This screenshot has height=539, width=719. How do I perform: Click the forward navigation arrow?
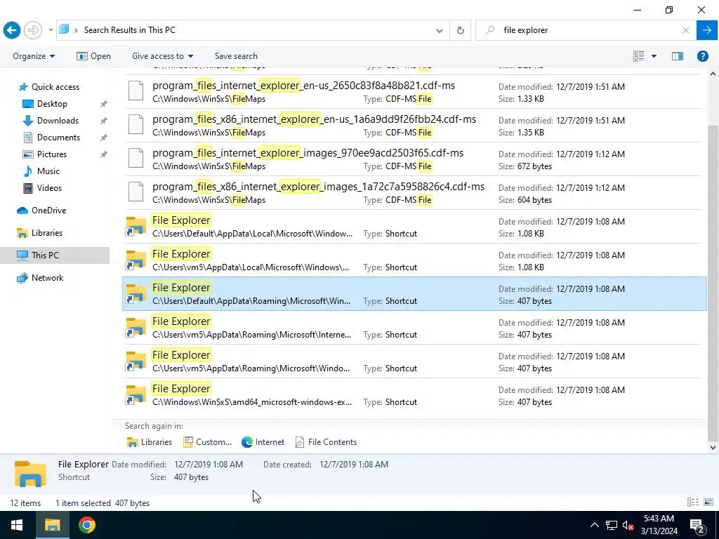pos(32,30)
